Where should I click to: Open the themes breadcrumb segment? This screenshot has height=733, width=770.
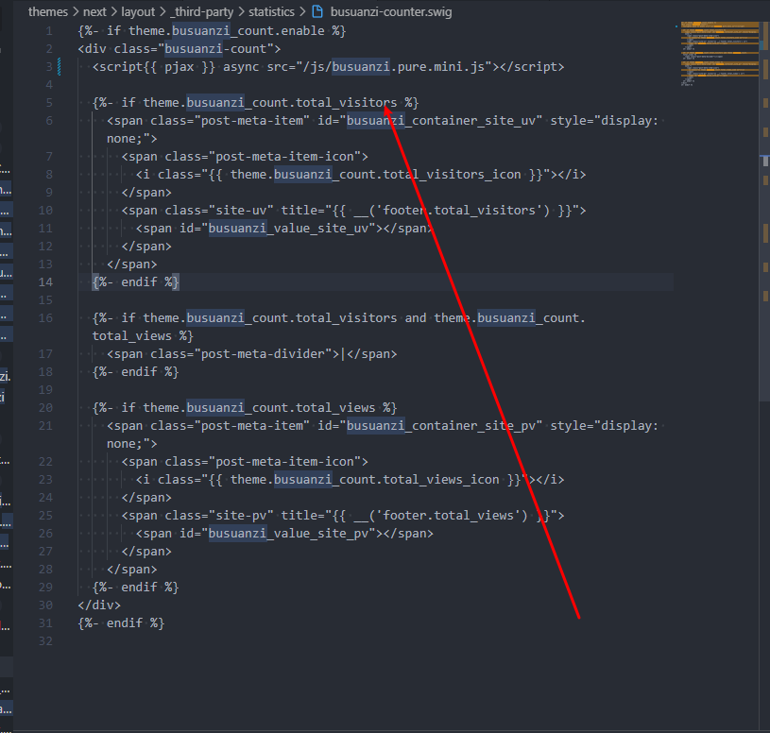click(48, 12)
